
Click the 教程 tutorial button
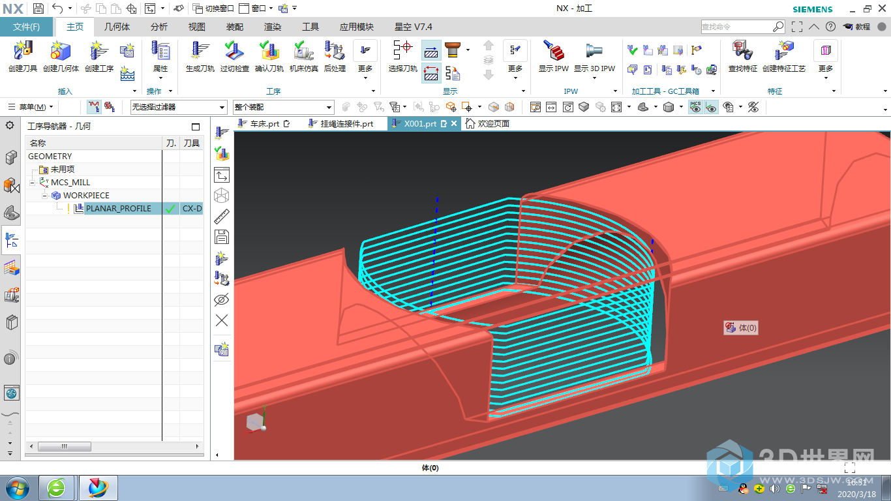[857, 27]
